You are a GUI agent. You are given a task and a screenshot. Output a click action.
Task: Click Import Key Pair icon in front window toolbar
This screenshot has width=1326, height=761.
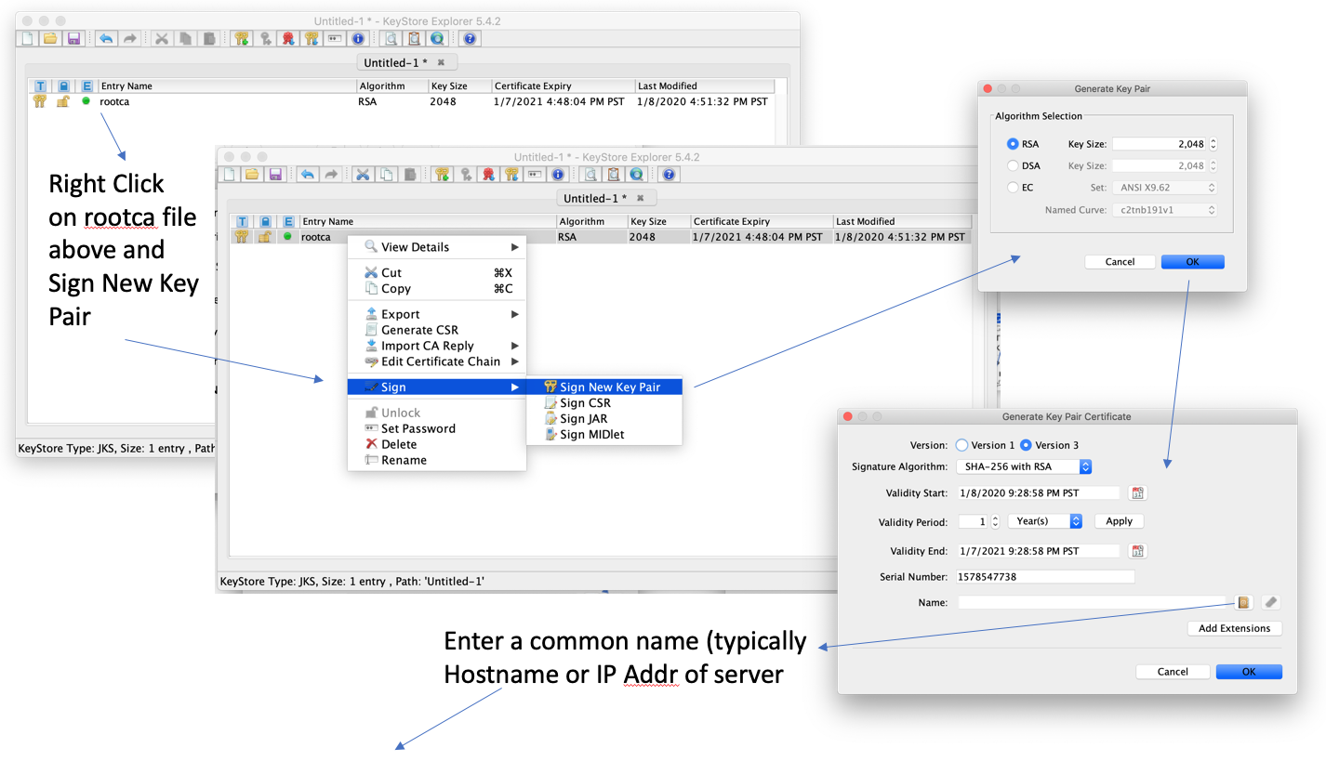tap(511, 175)
